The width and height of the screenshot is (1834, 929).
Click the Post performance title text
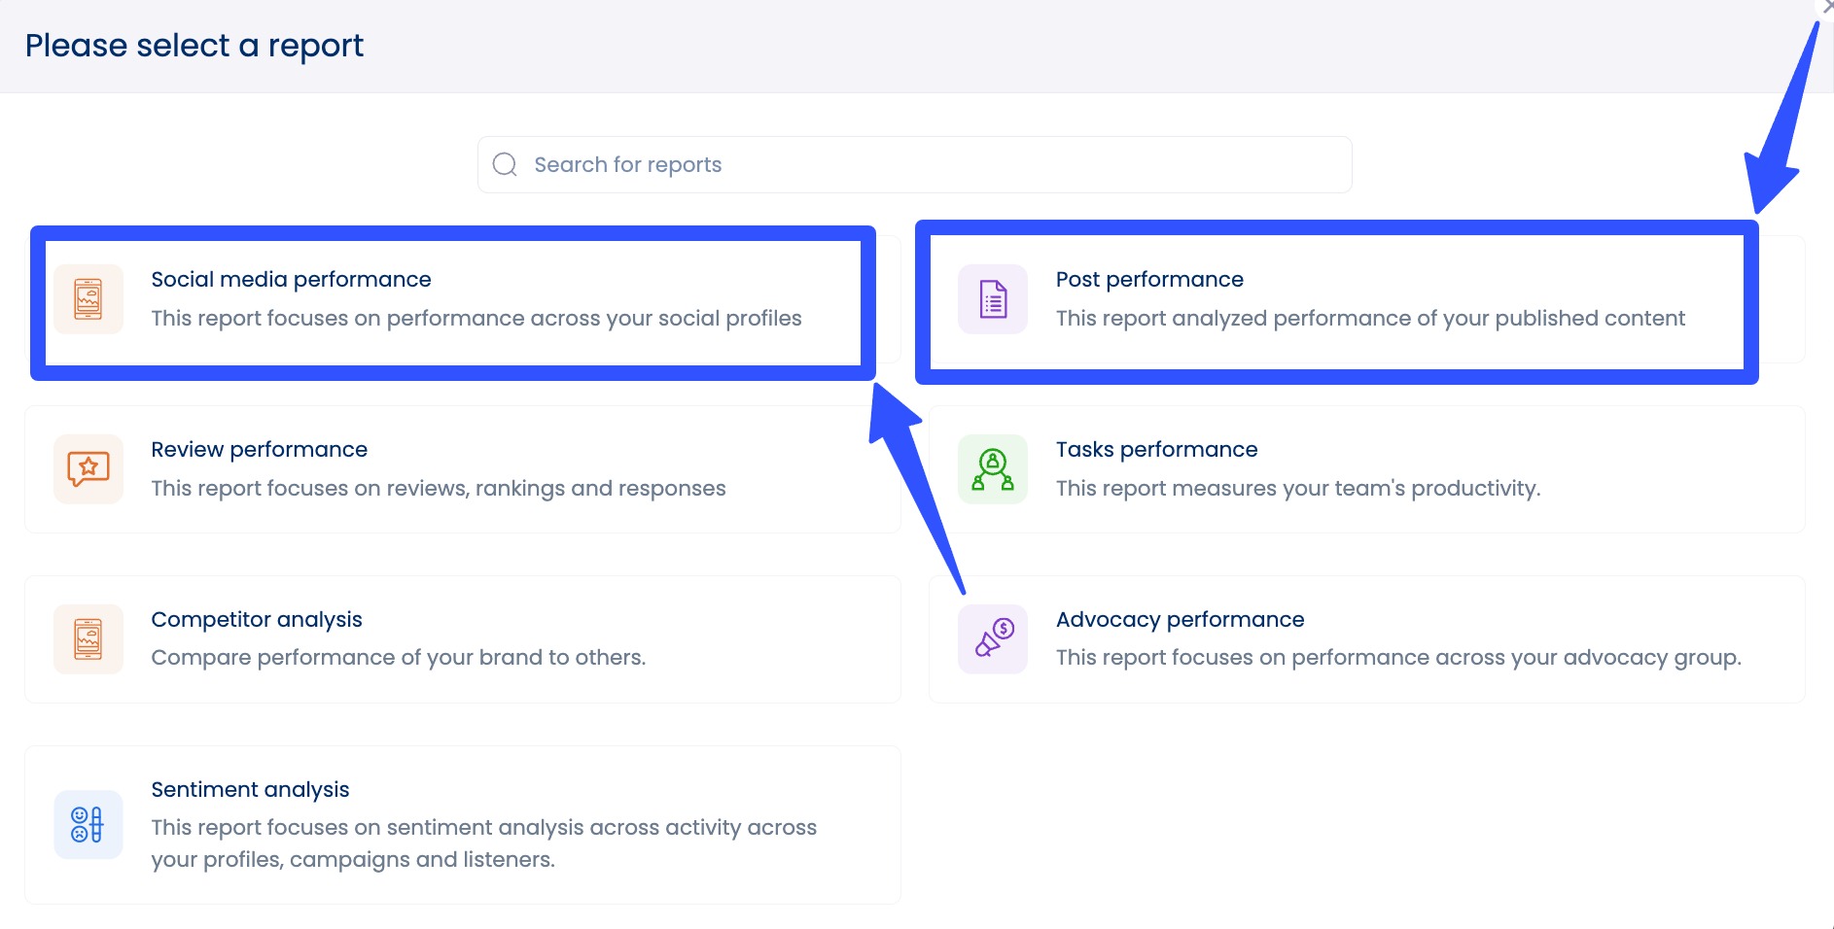[1149, 279]
